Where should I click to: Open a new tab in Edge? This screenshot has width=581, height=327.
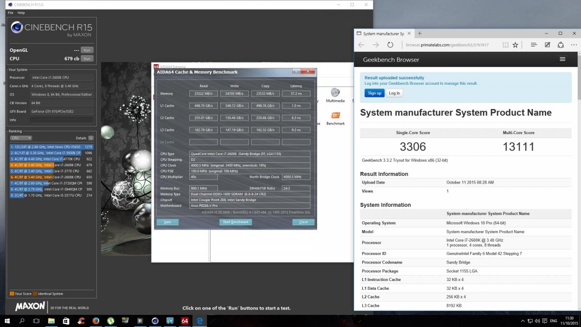(x=419, y=33)
